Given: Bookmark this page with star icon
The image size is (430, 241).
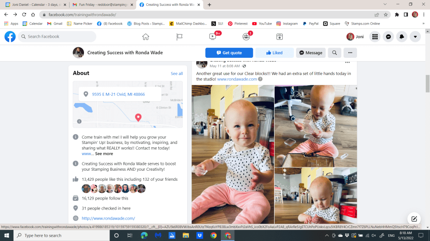Looking at the screenshot, I should pyautogui.click(x=385, y=15).
